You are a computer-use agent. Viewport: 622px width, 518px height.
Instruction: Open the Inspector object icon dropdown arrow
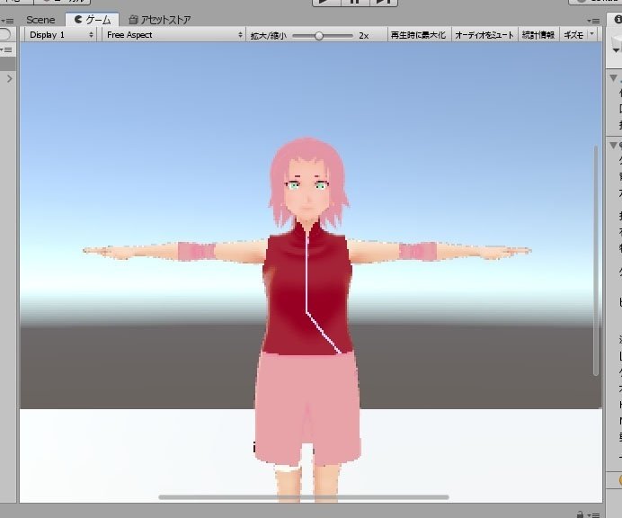point(616,50)
